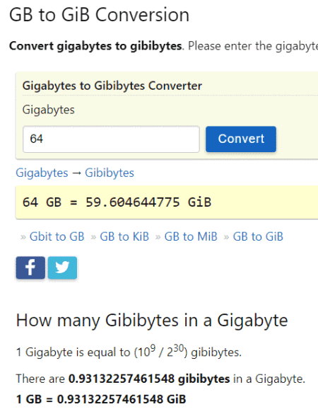The image size is (318, 414).
Task: Click the 10 to the 9th over 2 to the 30th formula
Action: (161, 352)
